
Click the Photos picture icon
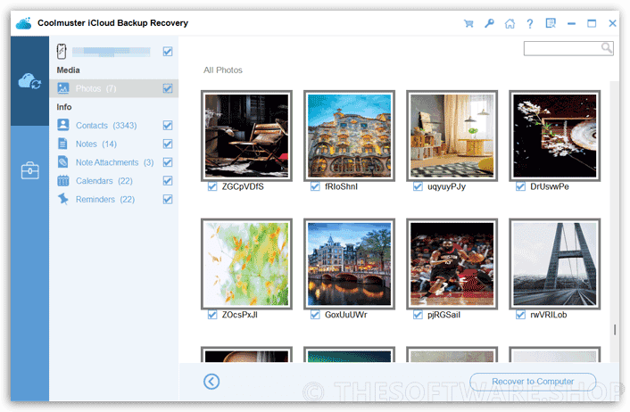(x=63, y=88)
